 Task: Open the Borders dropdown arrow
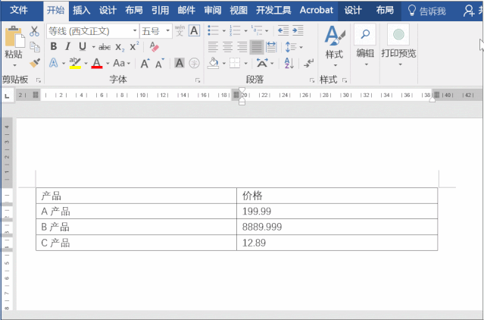tap(245, 64)
